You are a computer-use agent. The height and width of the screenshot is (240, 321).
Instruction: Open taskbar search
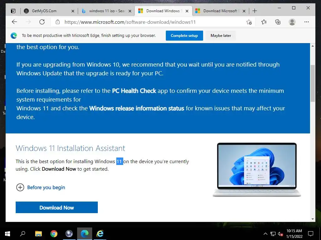[23, 234]
